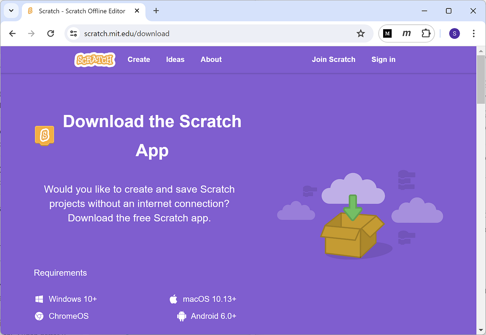Open the tab search chevron at top left
Image resolution: width=486 pixels, height=335 pixels.
tap(11, 11)
